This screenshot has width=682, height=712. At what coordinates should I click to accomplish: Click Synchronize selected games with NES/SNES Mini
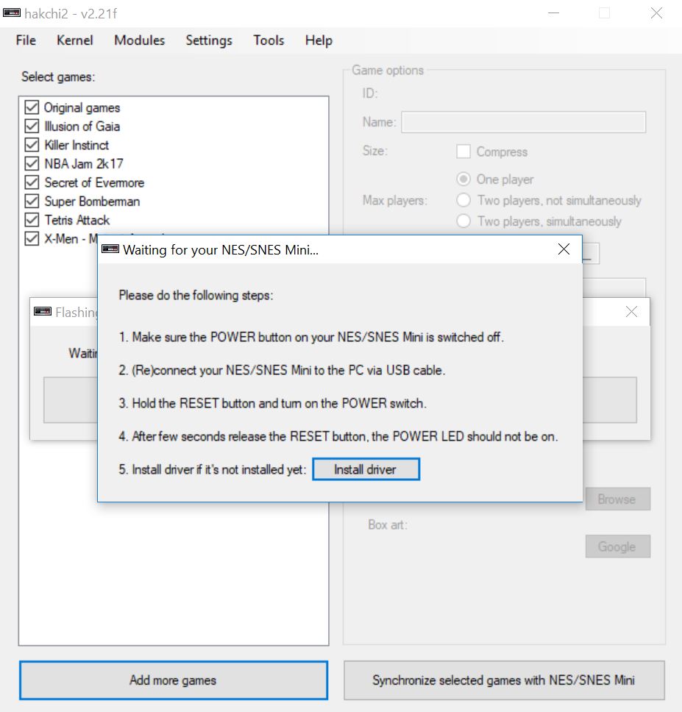coord(504,680)
